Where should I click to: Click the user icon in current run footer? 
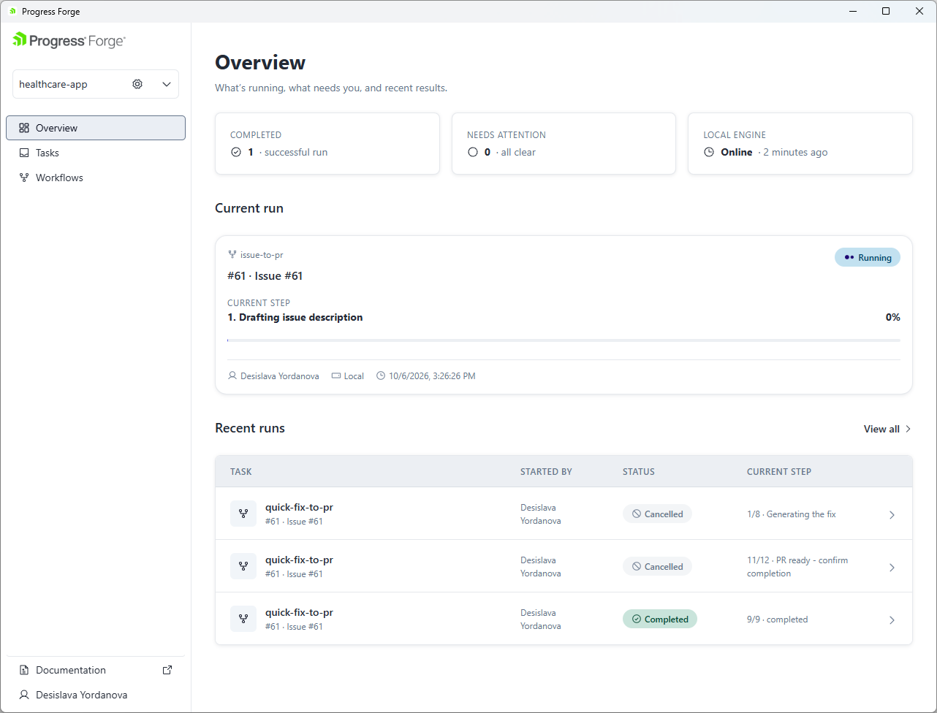click(x=232, y=375)
